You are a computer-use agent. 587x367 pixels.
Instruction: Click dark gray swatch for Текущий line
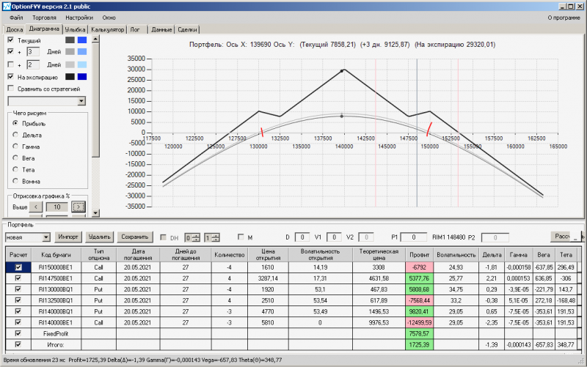70,40
